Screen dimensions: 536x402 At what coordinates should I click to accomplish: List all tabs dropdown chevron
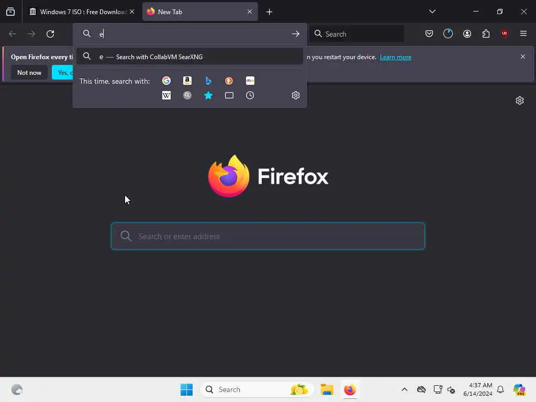click(x=432, y=12)
